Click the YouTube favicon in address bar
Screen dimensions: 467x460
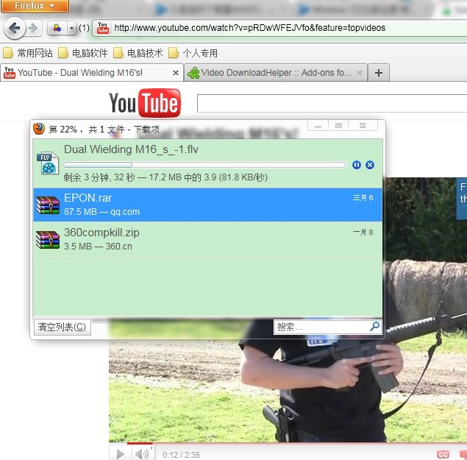click(x=103, y=28)
